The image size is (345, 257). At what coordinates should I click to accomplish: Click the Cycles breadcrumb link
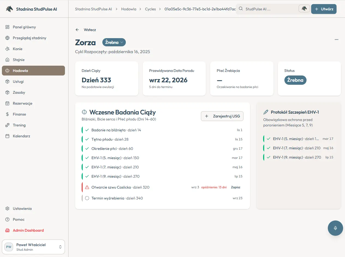click(x=150, y=9)
